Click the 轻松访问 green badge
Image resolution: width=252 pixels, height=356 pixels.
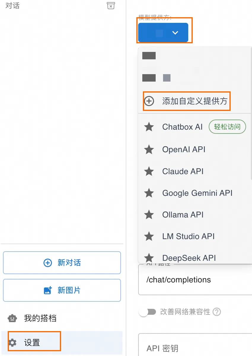click(x=227, y=127)
